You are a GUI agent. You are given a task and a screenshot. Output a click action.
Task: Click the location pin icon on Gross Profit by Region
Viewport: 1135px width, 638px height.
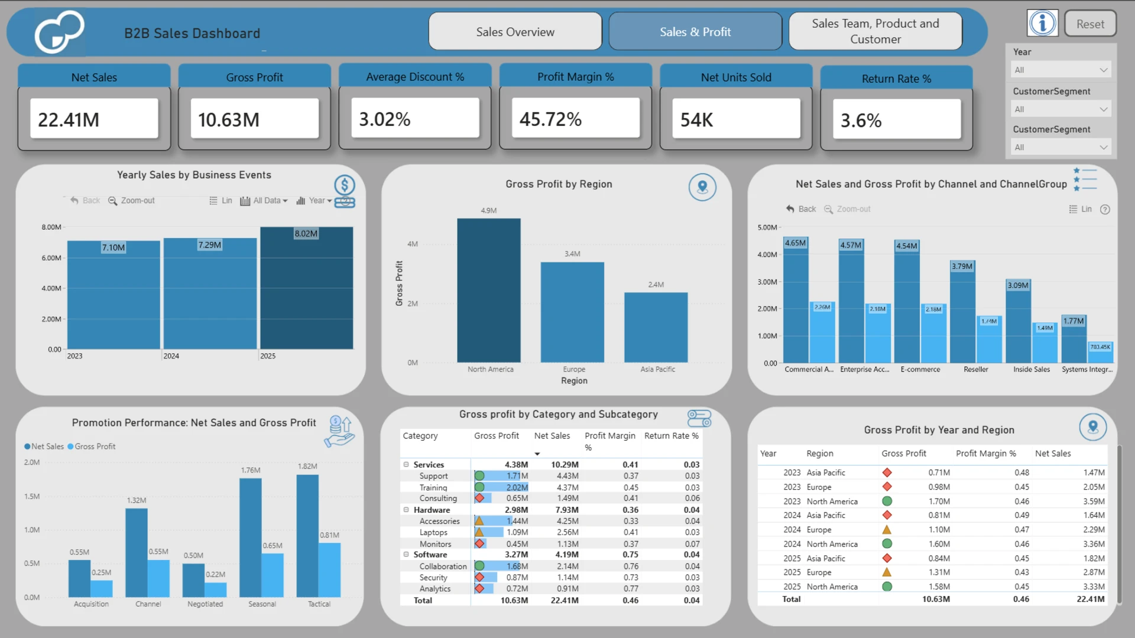point(702,187)
